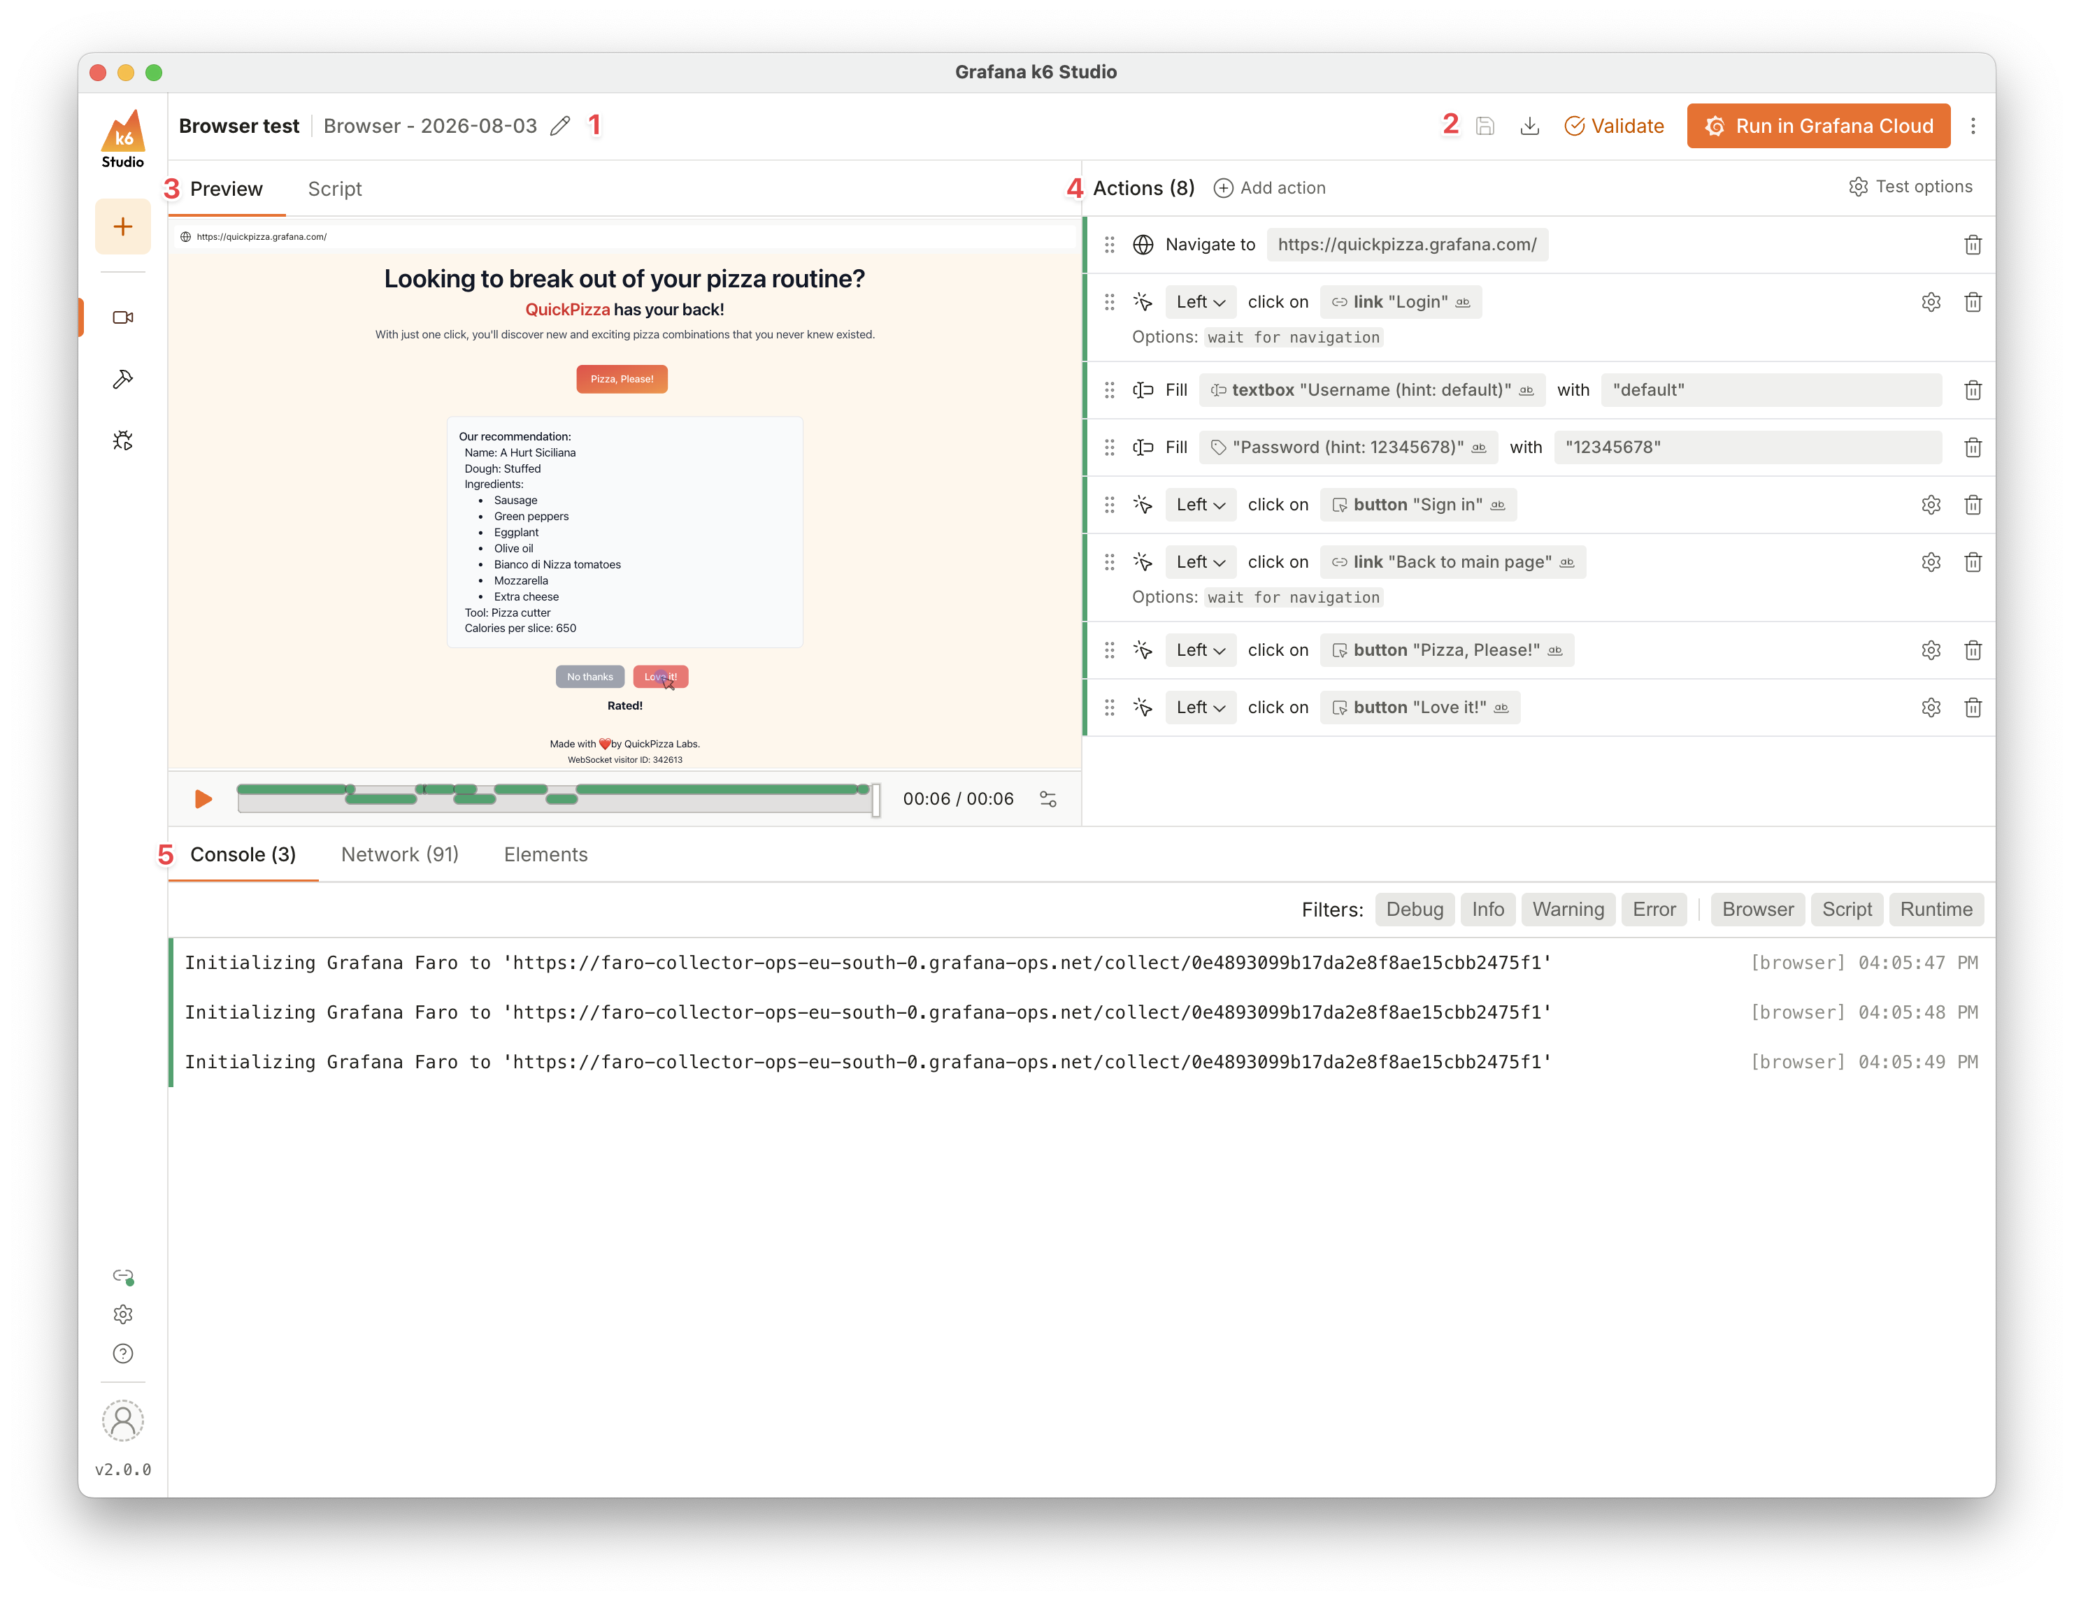Open Left dropdown for Sign in action
The width and height of the screenshot is (2074, 1601).
(1201, 505)
